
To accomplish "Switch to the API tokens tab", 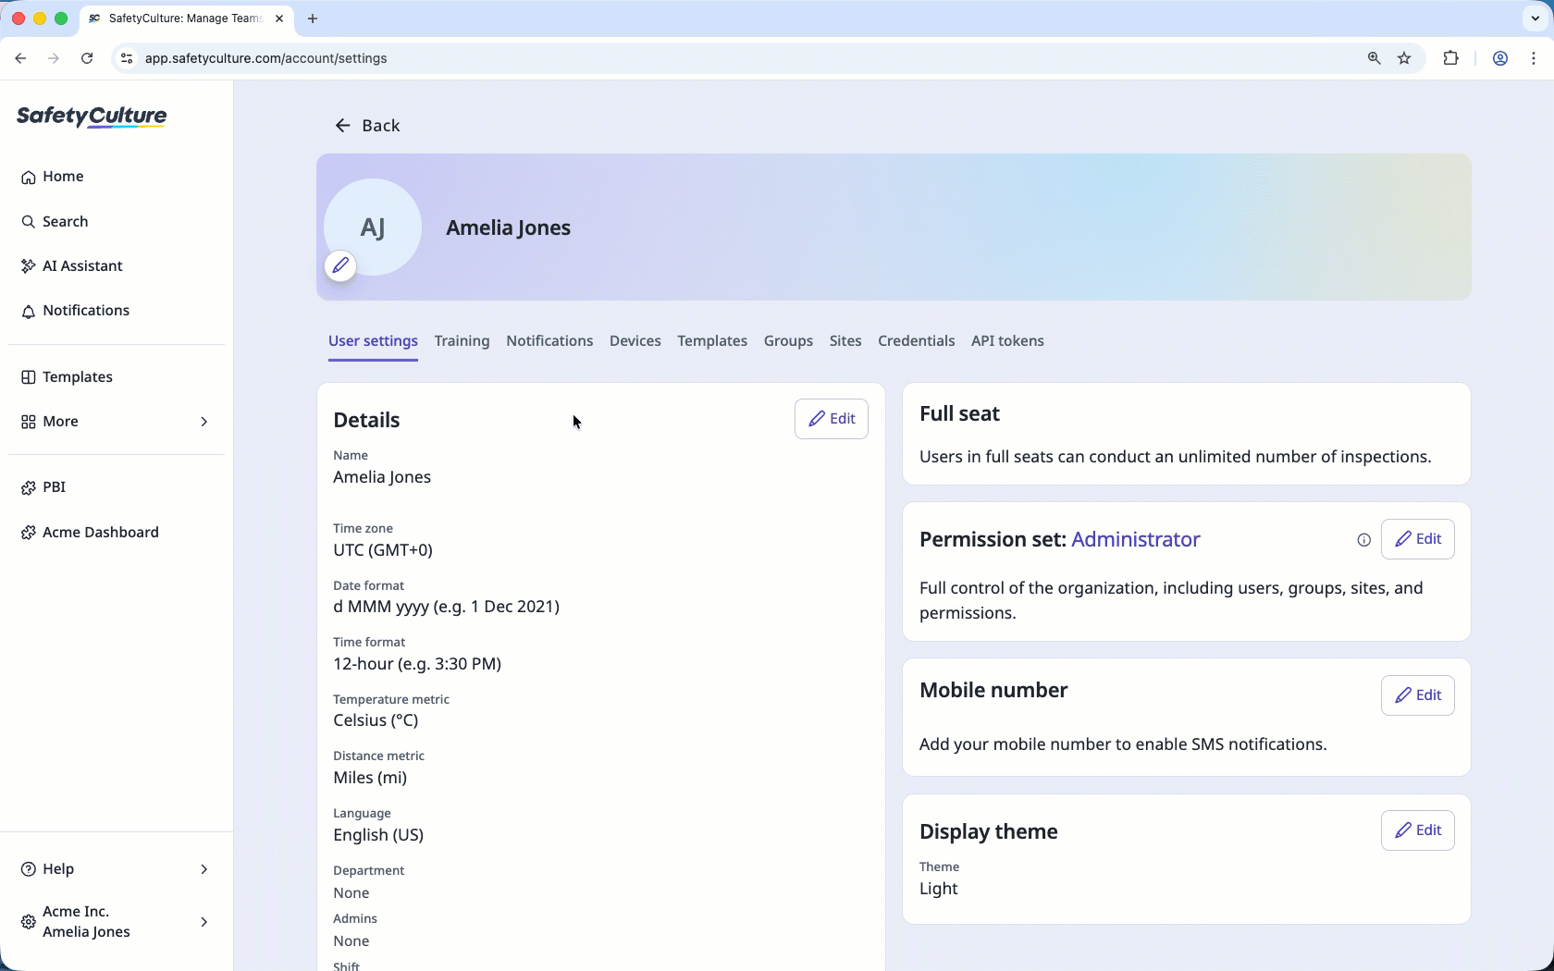I will (x=1007, y=341).
